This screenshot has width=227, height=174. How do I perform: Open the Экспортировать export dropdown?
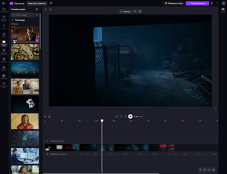[198, 3]
